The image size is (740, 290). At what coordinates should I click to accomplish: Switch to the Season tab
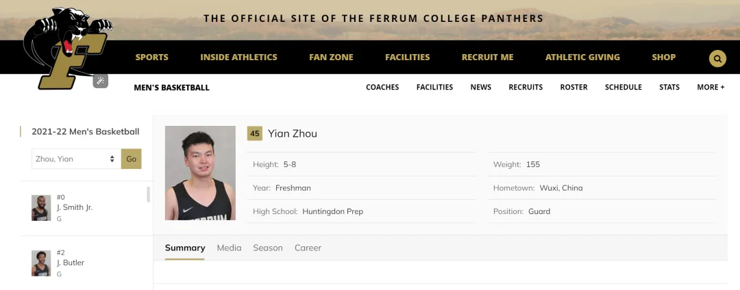pyautogui.click(x=268, y=248)
